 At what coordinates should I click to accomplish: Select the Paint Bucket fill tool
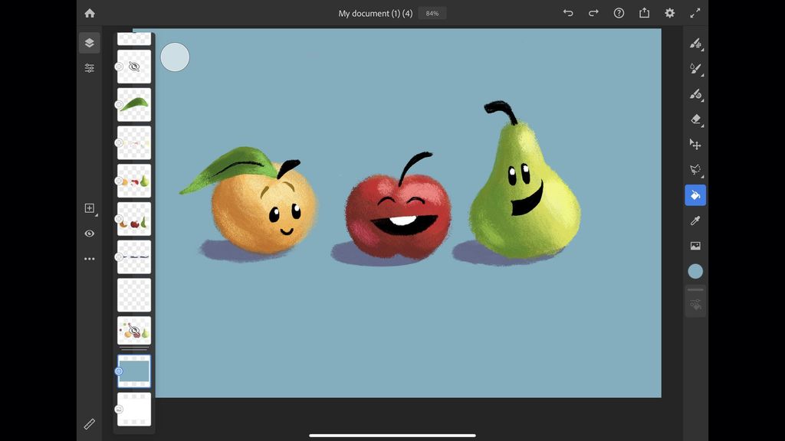pos(696,195)
